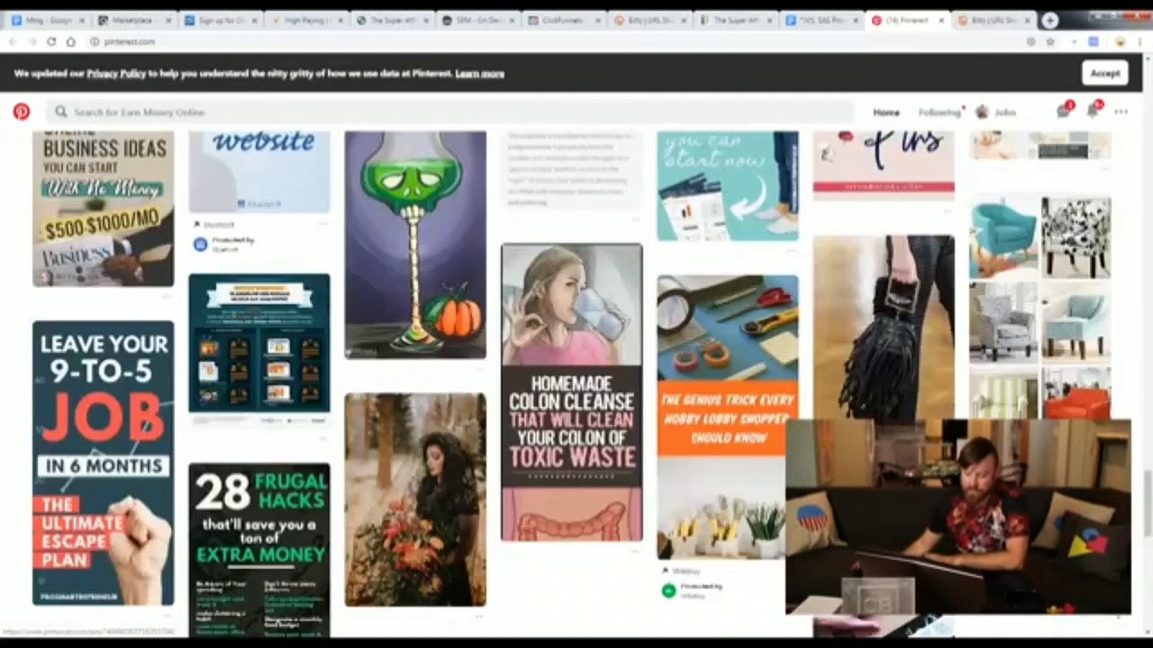This screenshot has height=648, width=1153.
Task: Open the green skull goblet pin
Action: click(x=415, y=245)
